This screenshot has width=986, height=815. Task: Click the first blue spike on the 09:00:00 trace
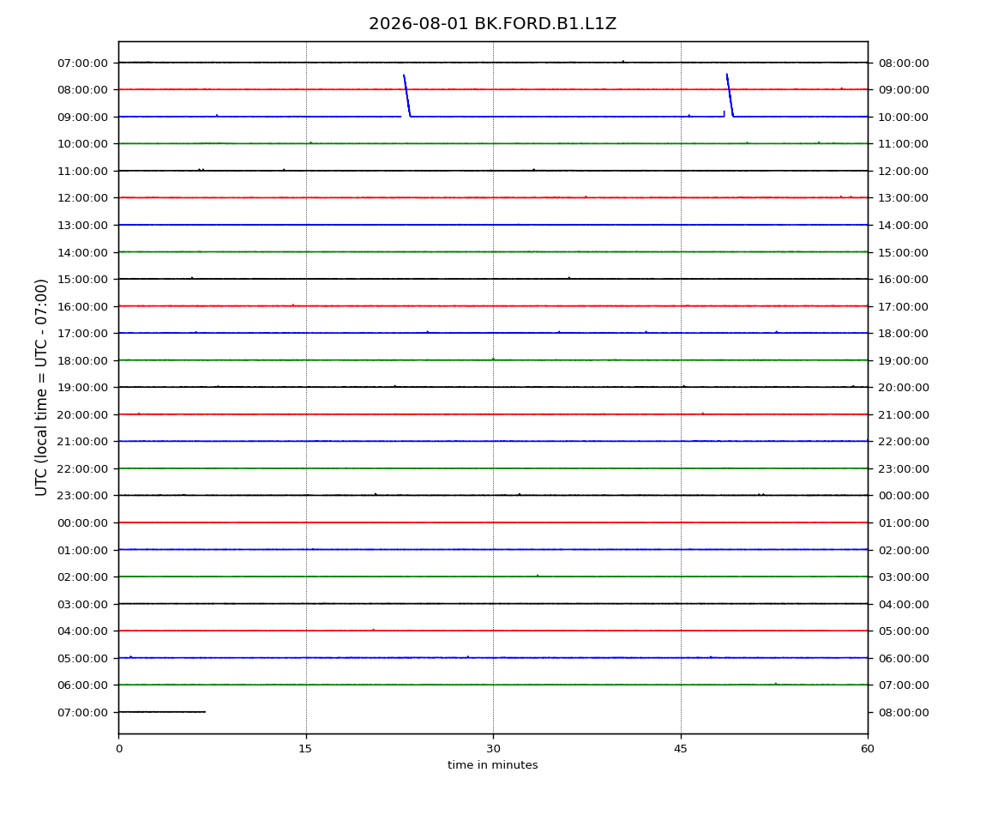[407, 96]
